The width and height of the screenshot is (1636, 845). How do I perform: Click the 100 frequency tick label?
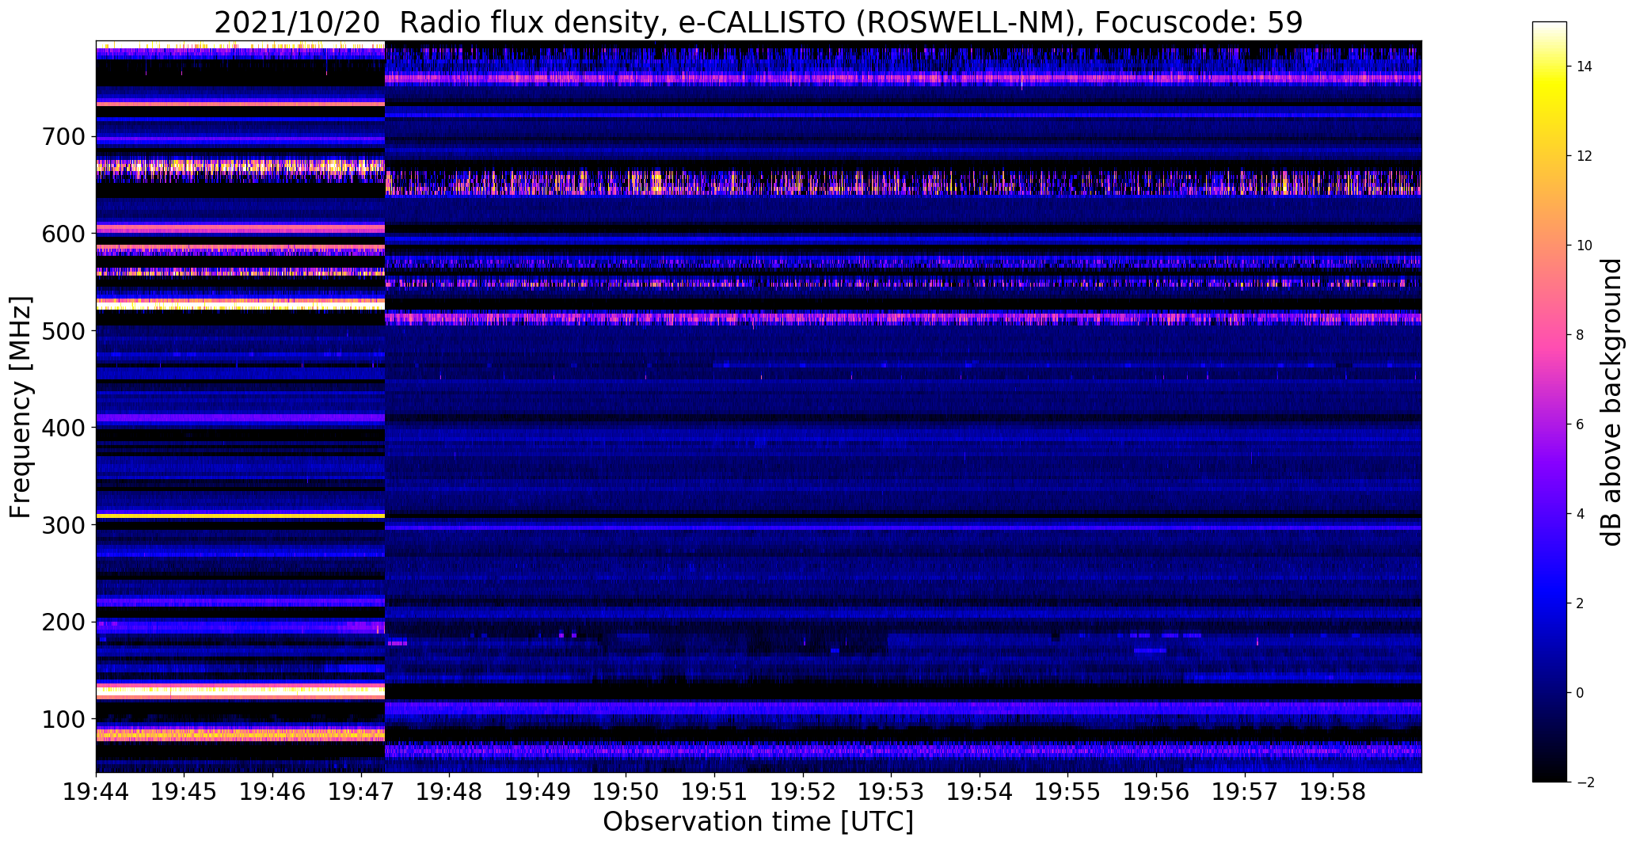(x=62, y=719)
